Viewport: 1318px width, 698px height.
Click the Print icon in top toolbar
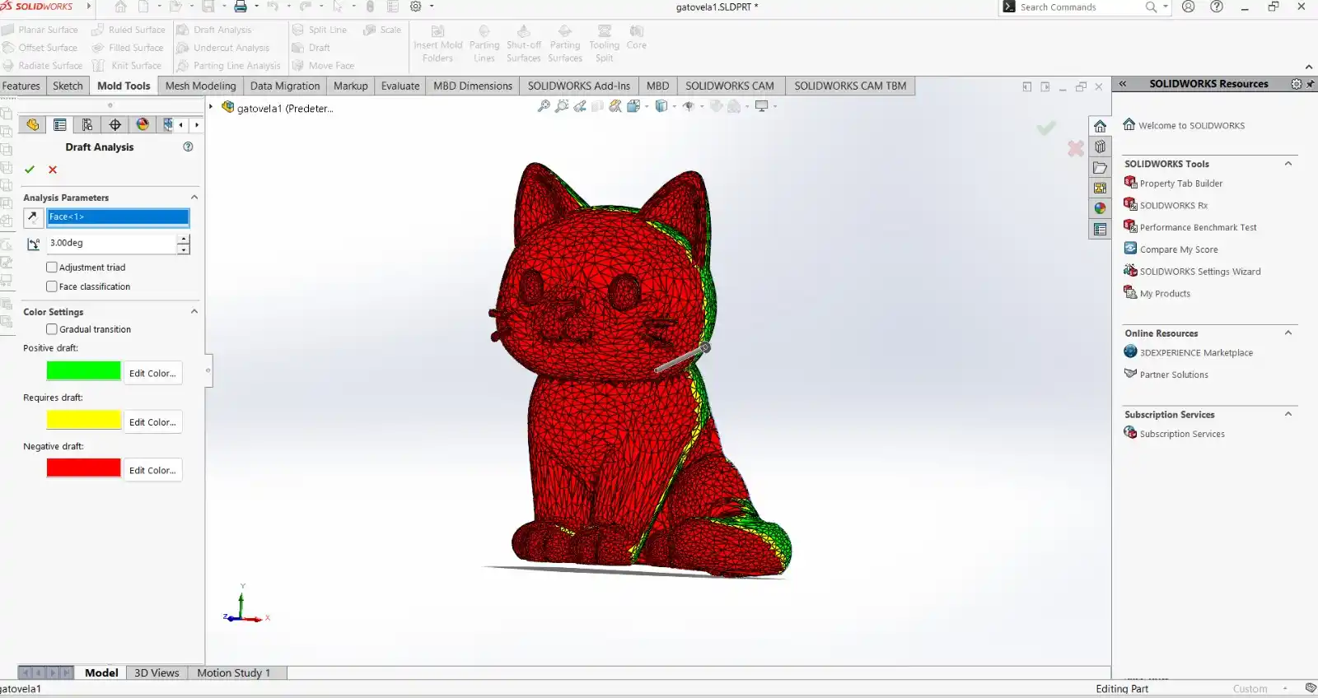point(241,7)
